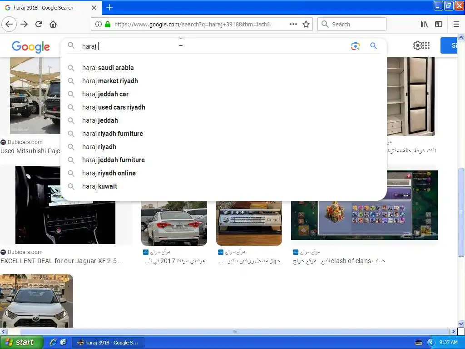
Task: Click vertical scrollbar down arrow
Action: coord(461,324)
